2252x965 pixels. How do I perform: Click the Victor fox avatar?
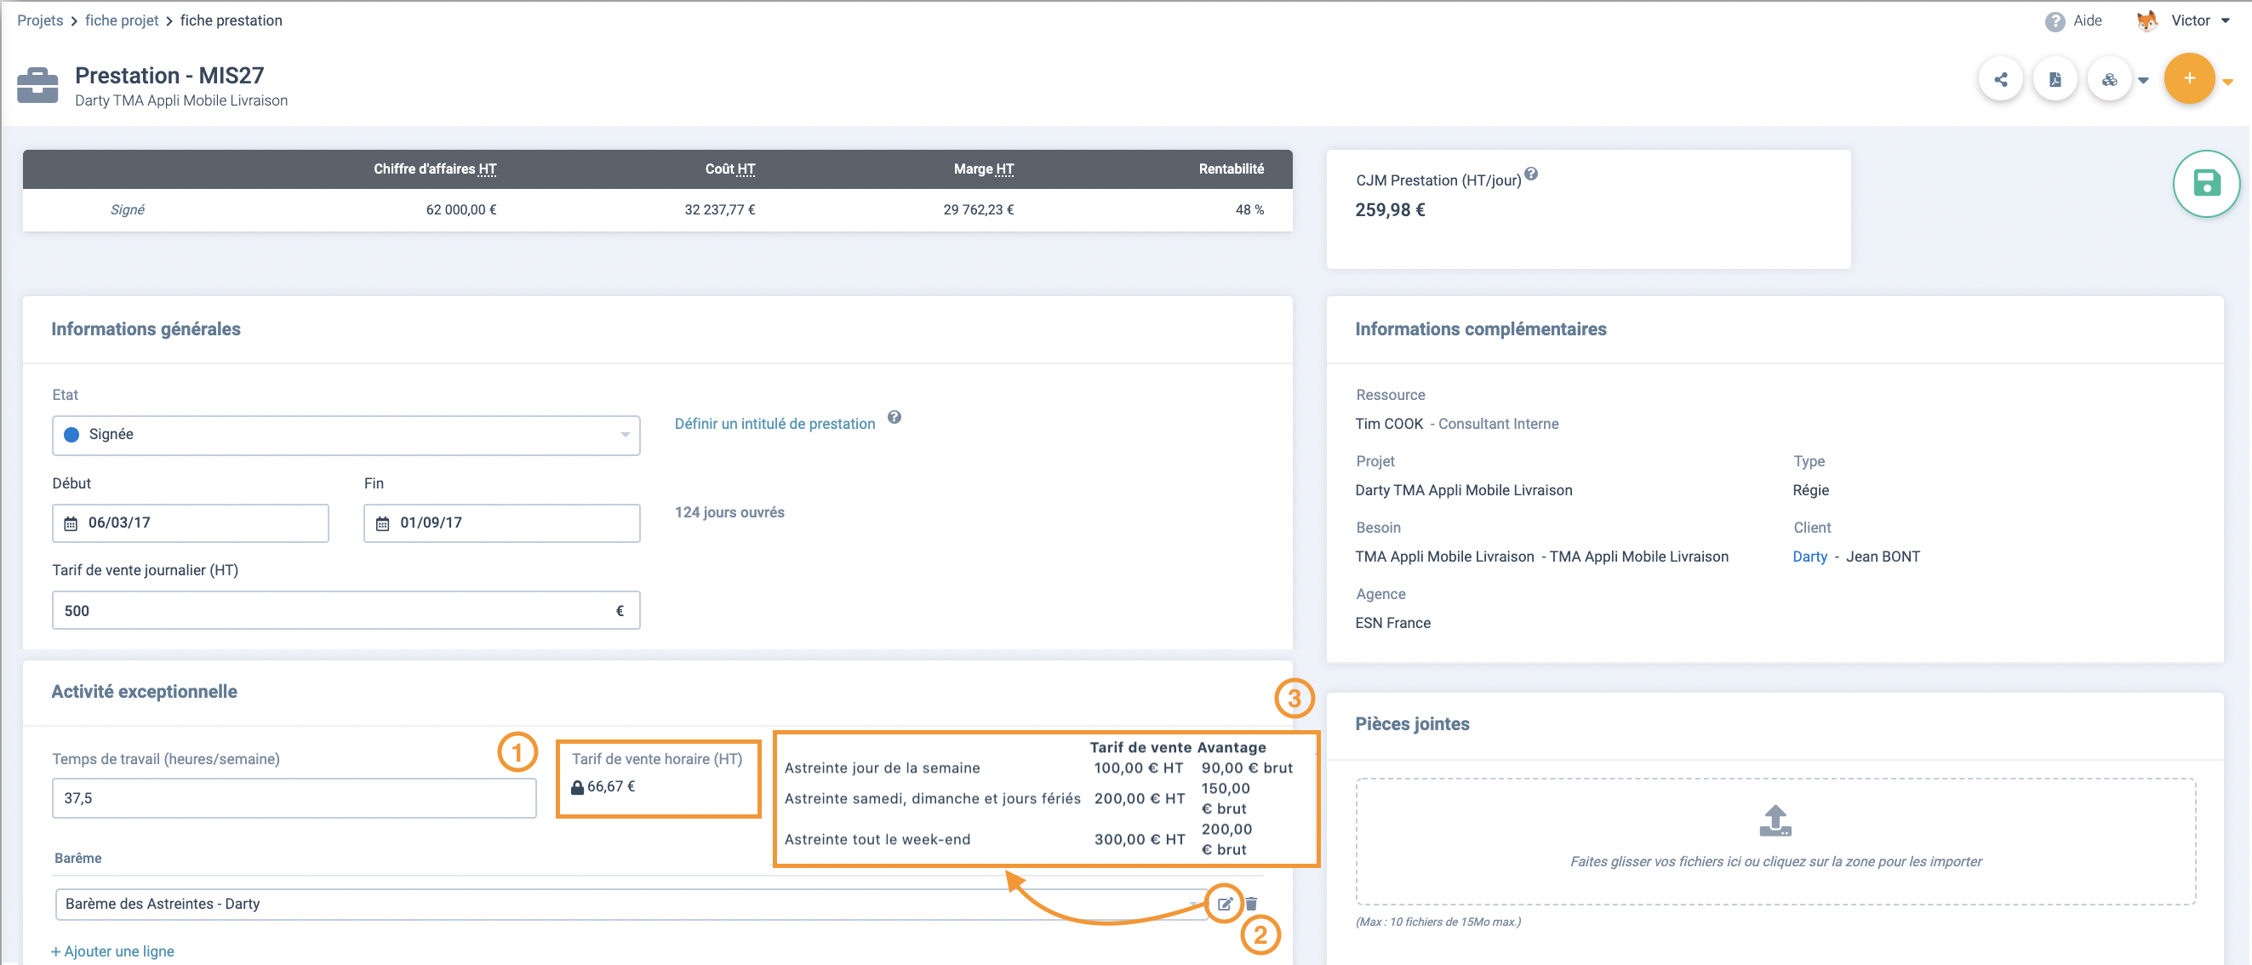click(x=2147, y=20)
